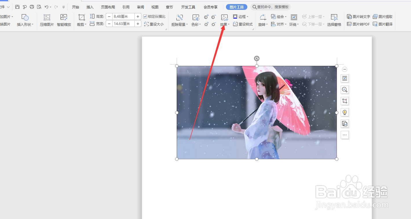This screenshot has width=411, height=219.
Task: Collapse floating toolbar with minus icon
Action: (x=345, y=69)
